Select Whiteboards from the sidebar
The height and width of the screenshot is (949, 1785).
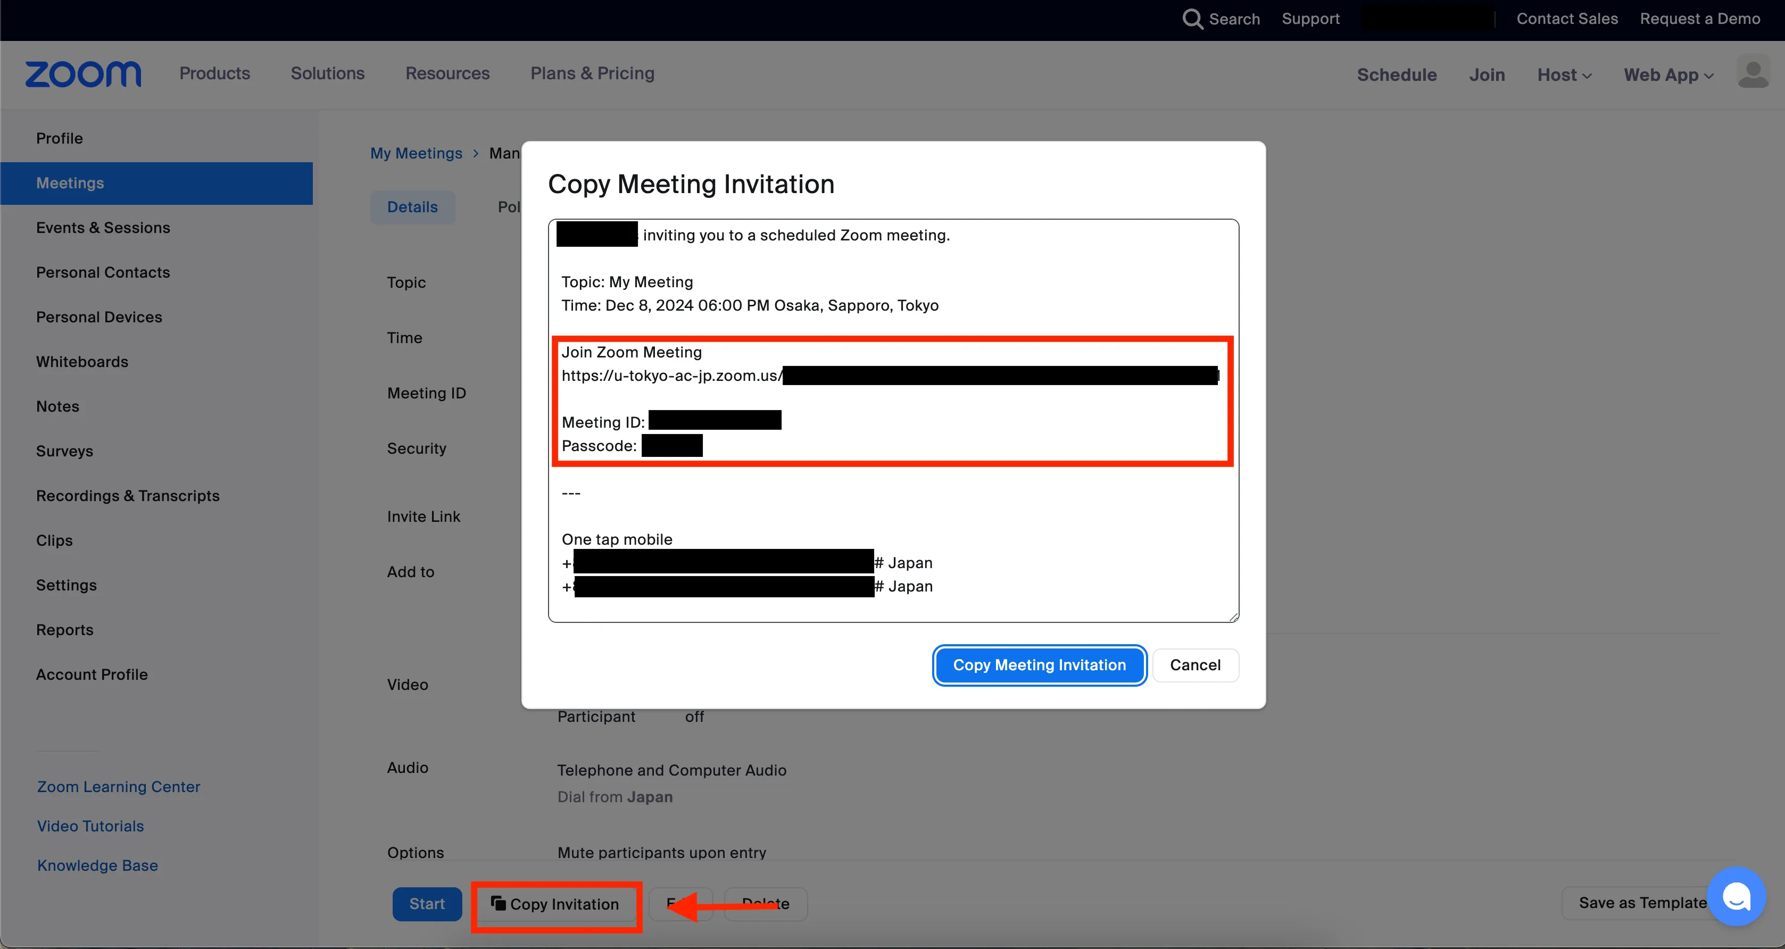[x=82, y=362]
